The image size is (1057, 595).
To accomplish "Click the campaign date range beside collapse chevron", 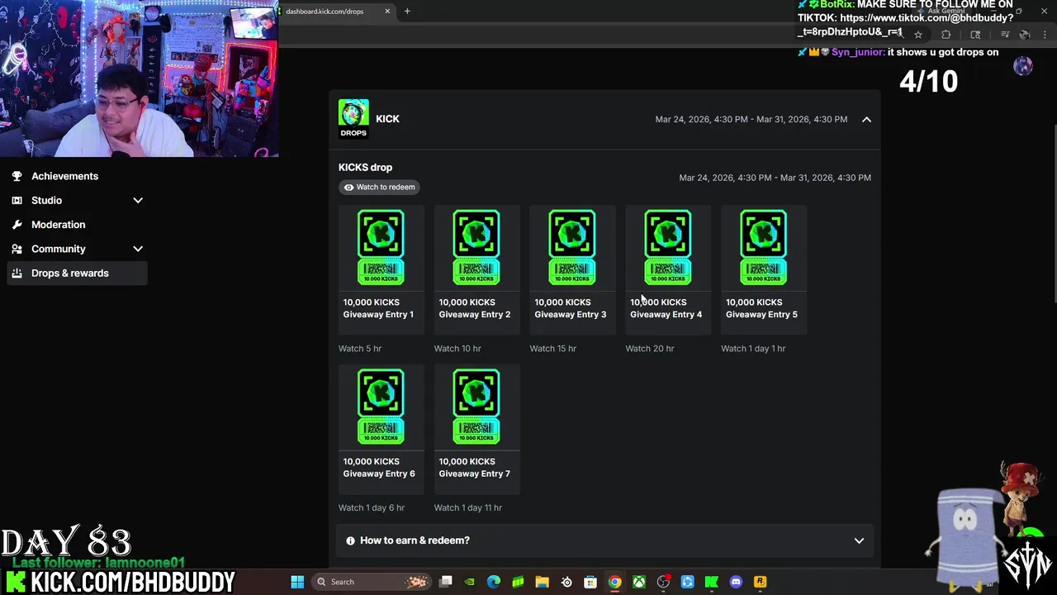I will point(751,119).
